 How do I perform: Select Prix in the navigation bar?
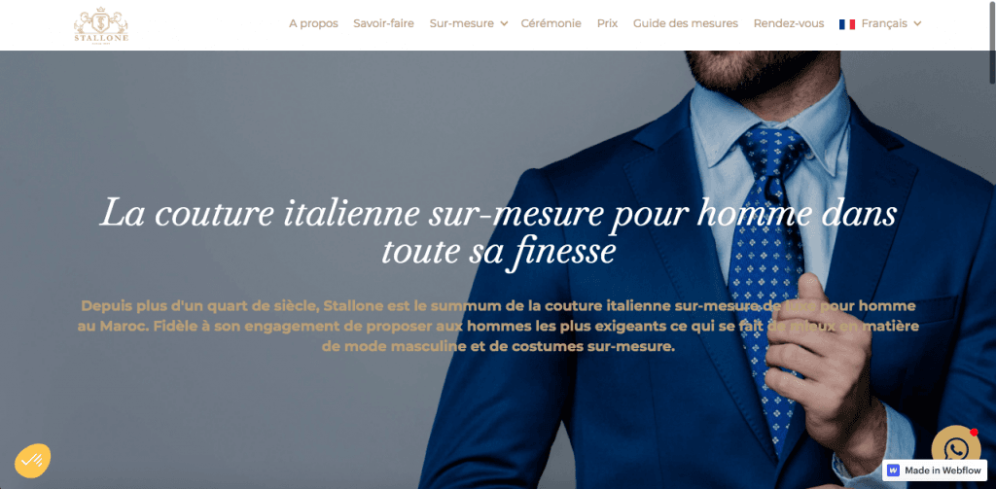[607, 23]
